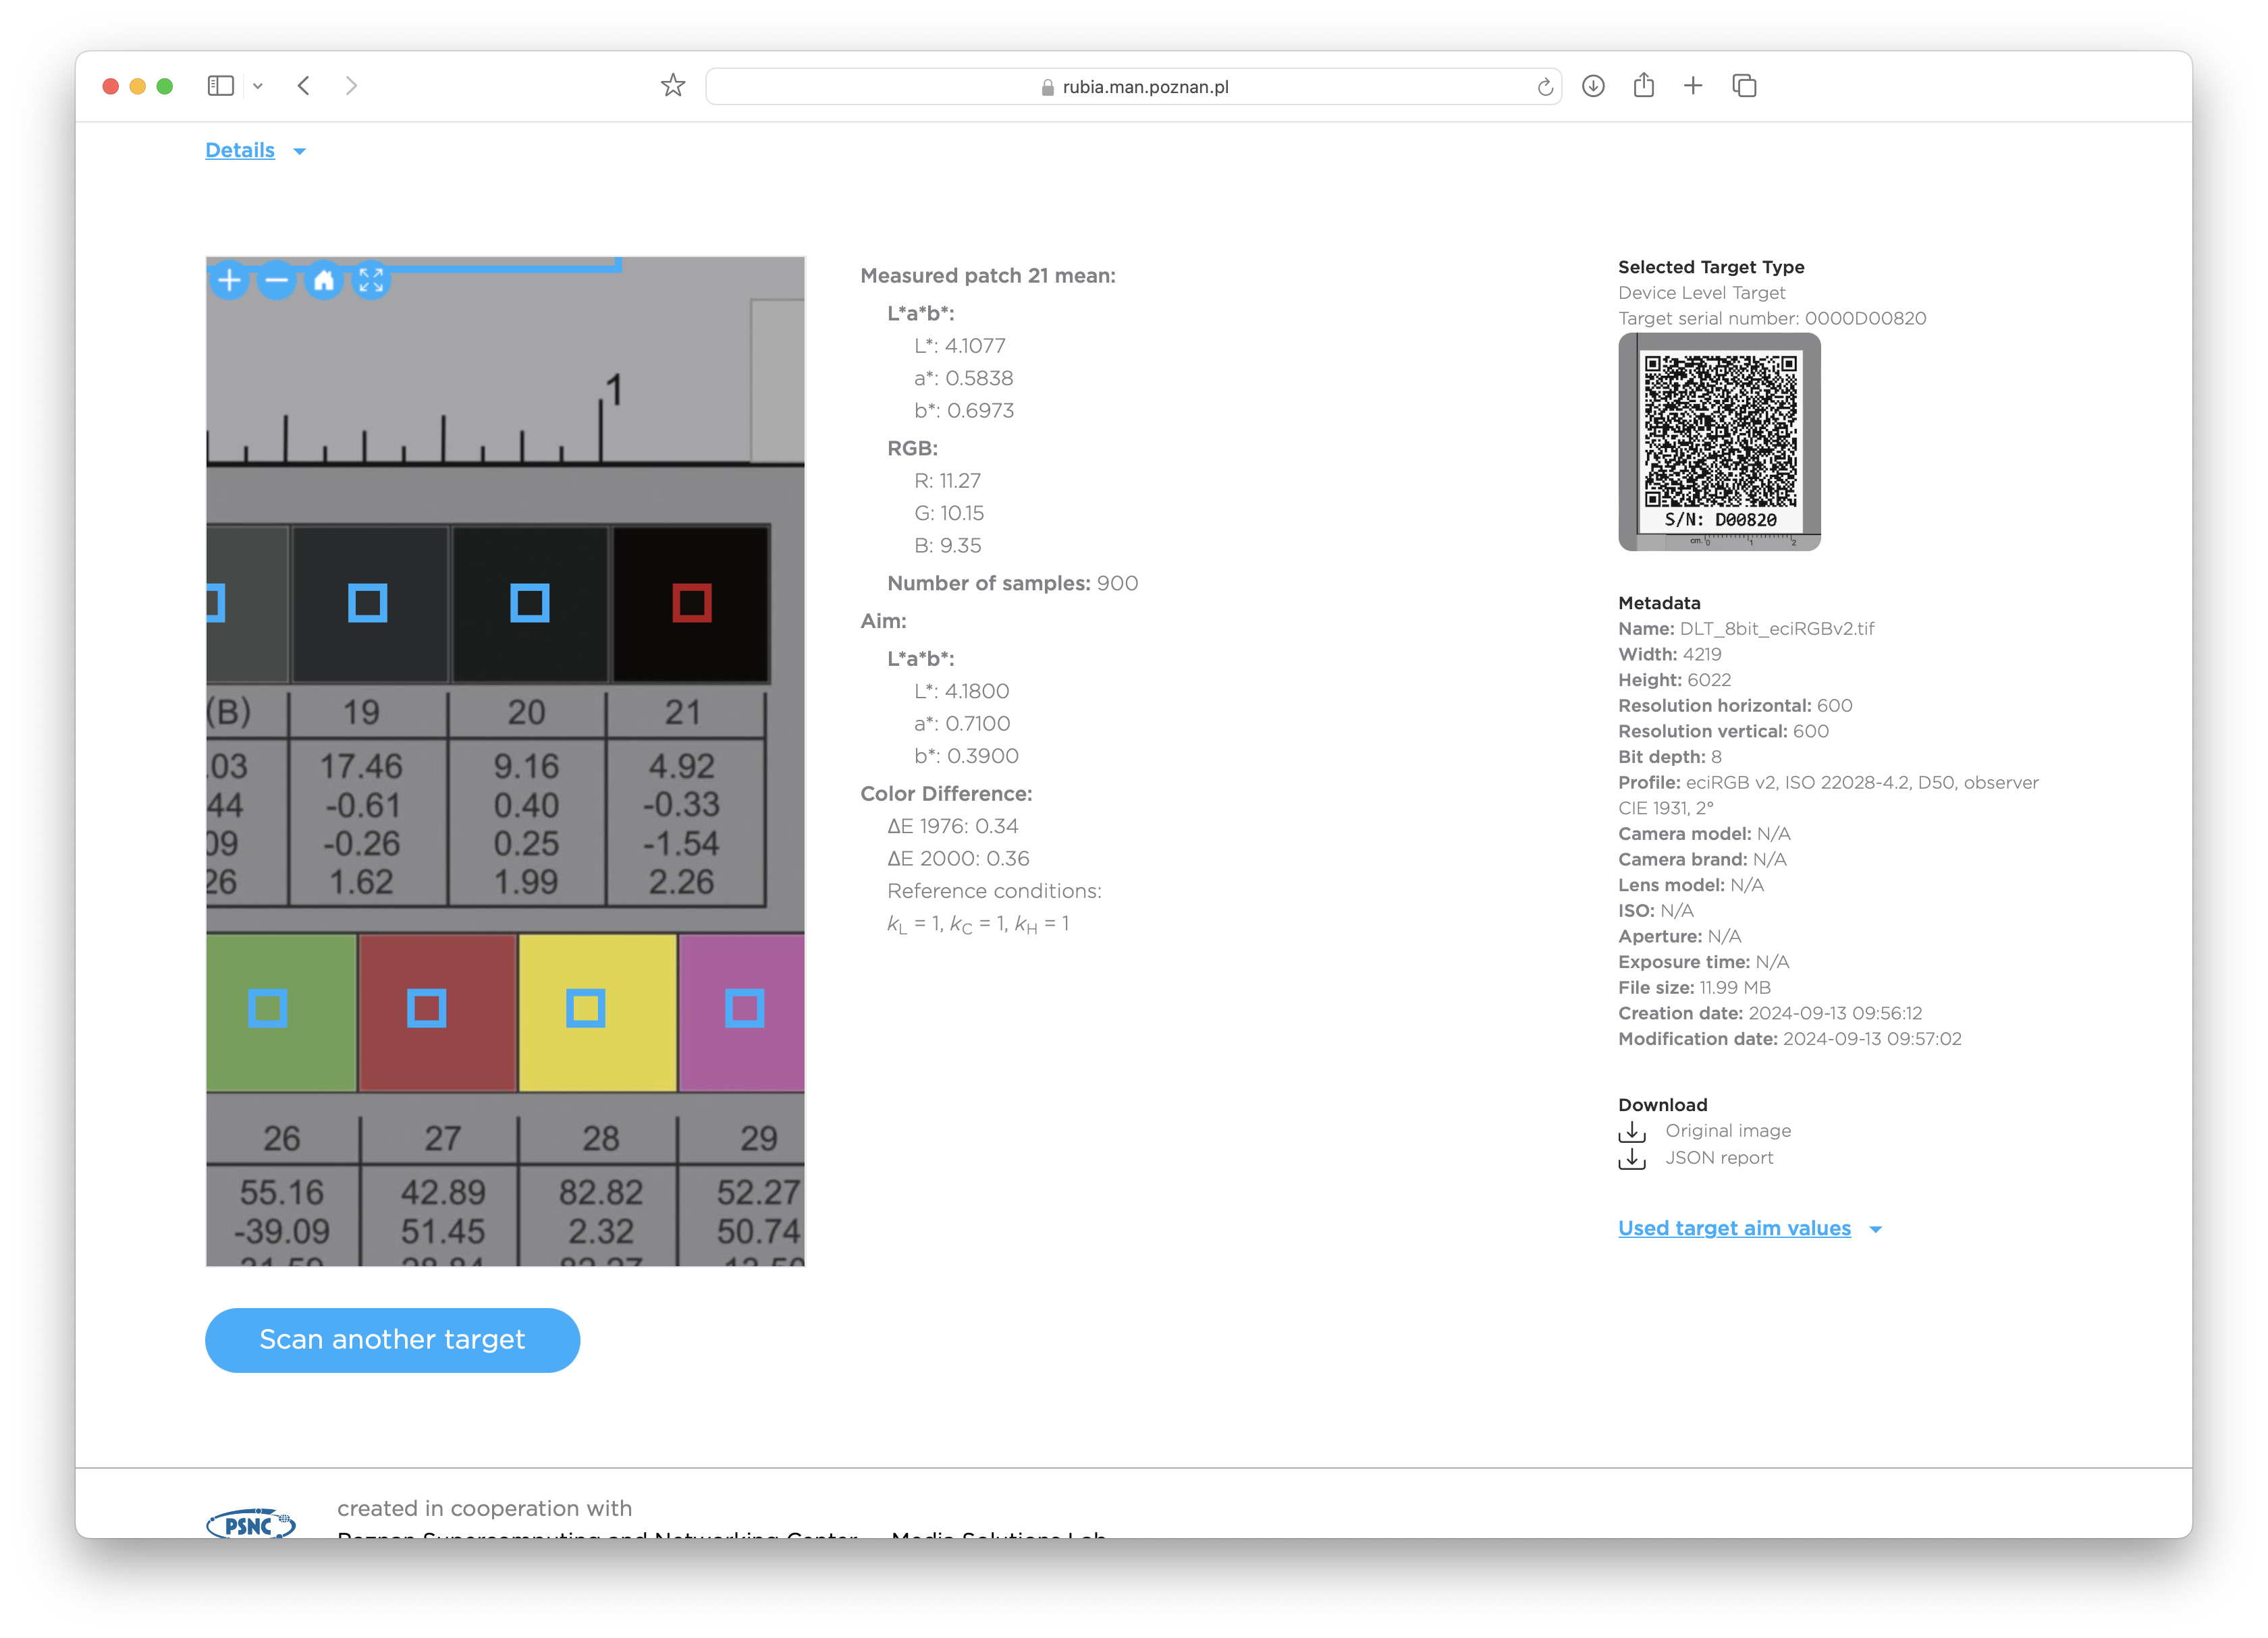Click the Creation date metadata entry
Image resolution: width=2268 pixels, height=1638 pixels.
(x=1770, y=1013)
